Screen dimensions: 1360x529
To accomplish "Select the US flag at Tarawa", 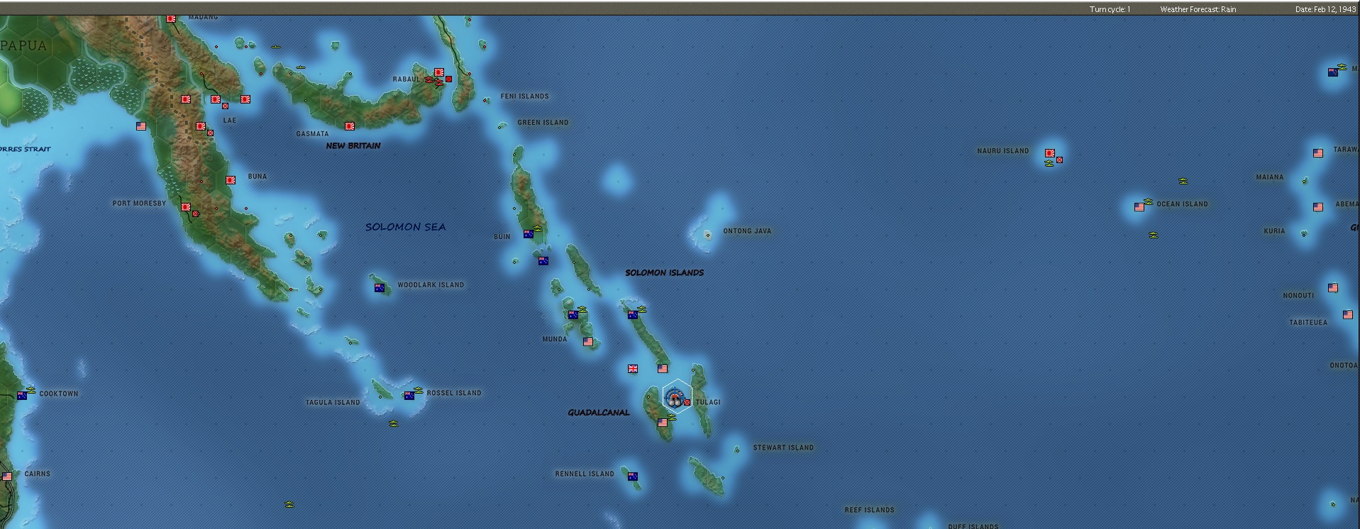I will point(1318,153).
